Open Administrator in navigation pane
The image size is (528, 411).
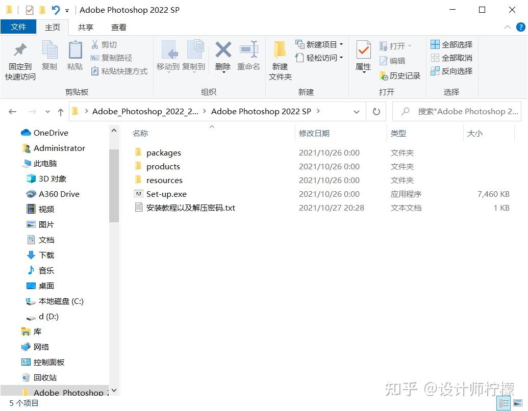(x=59, y=148)
